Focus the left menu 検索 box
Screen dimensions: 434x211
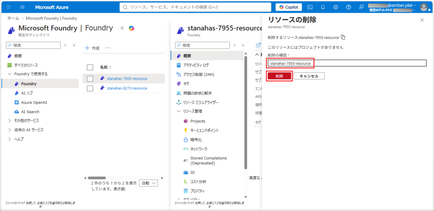tap(33, 45)
